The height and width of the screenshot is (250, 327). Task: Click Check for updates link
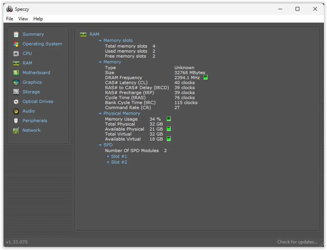coord(297,242)
